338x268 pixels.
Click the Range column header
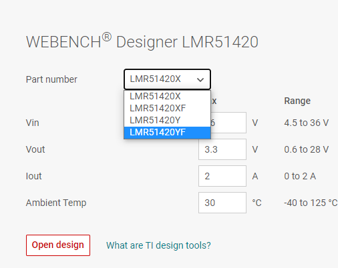[x=297, y=101]
